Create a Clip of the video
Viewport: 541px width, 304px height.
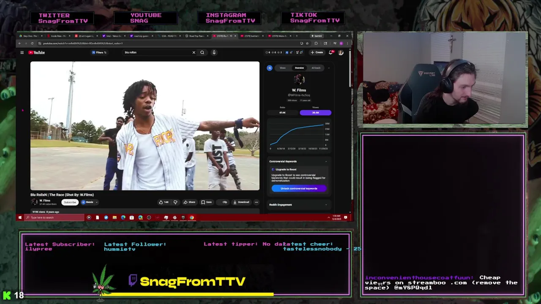coord(223,202)
